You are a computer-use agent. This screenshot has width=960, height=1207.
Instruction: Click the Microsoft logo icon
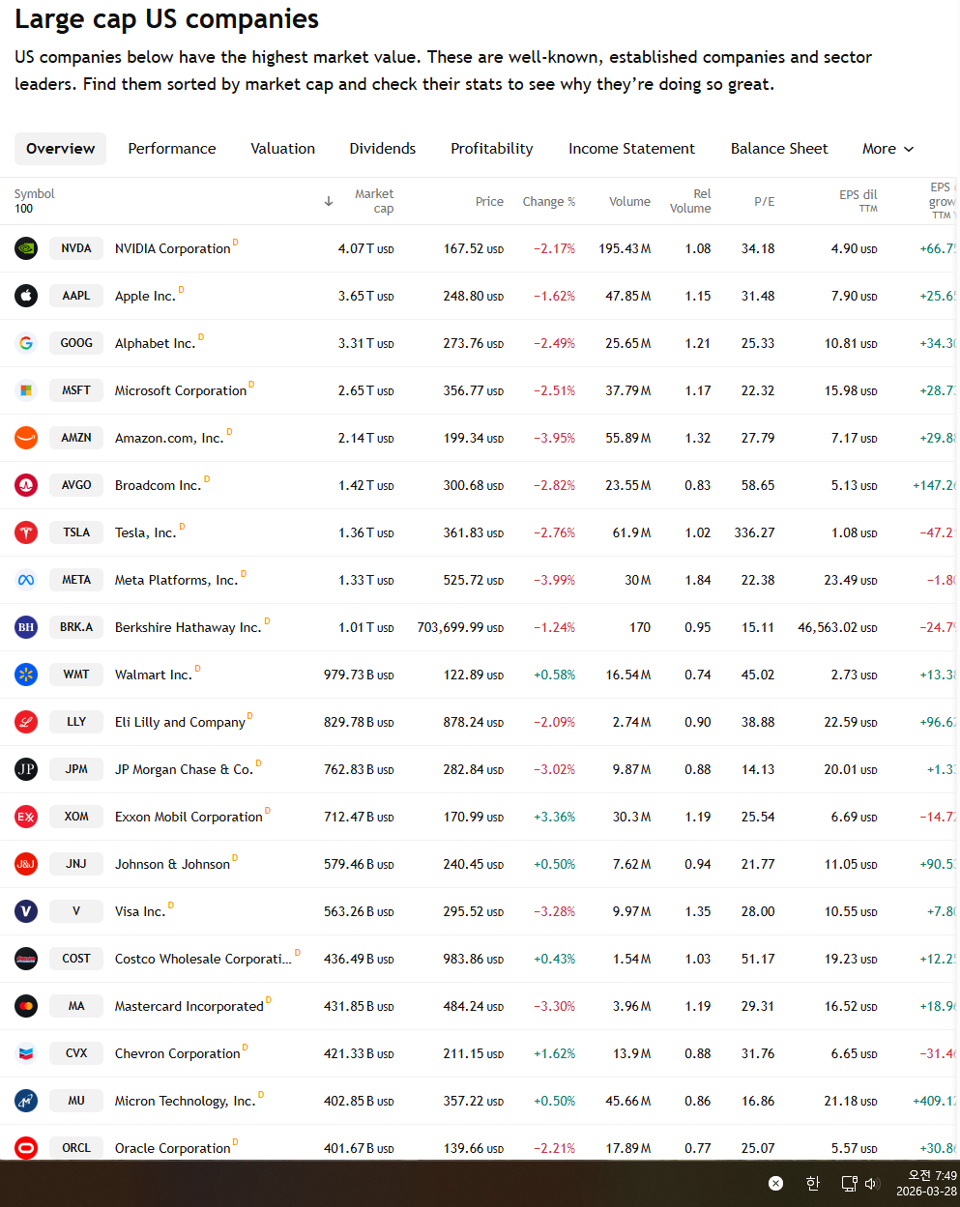pyautogui.click(x=26, y=390)
